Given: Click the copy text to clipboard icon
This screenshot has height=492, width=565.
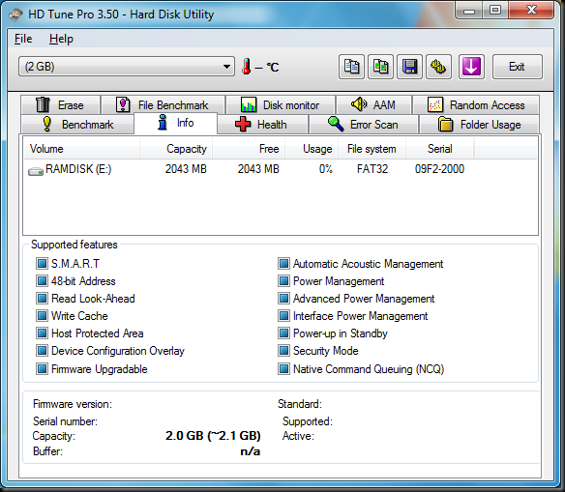Looking at the screenshot, I should [x=352, y=67].
